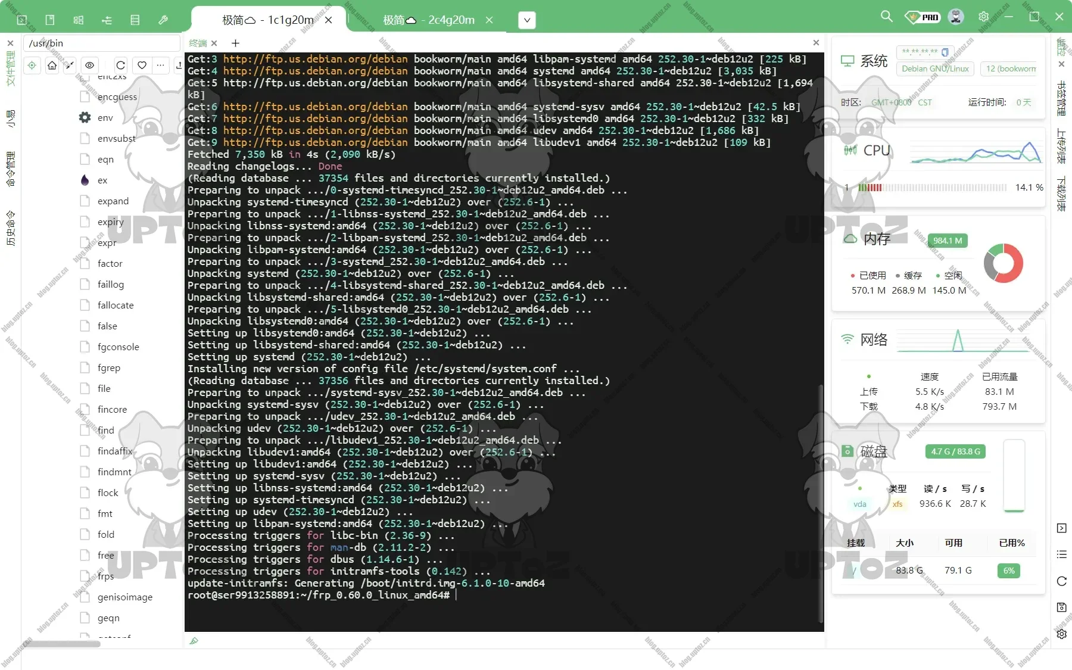Click the wrench tools icon in title bar

point(163,20)
